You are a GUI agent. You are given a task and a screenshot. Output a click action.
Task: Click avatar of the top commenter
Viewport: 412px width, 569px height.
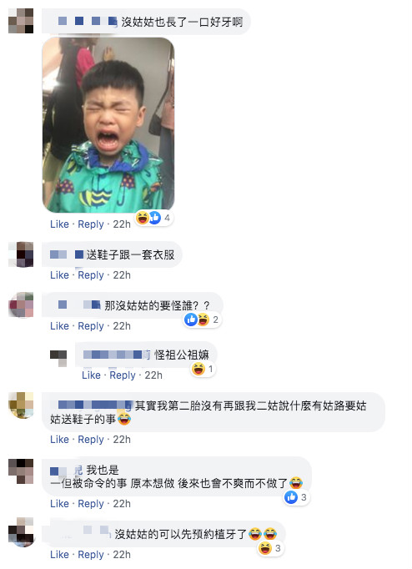(x=21, y=21)
